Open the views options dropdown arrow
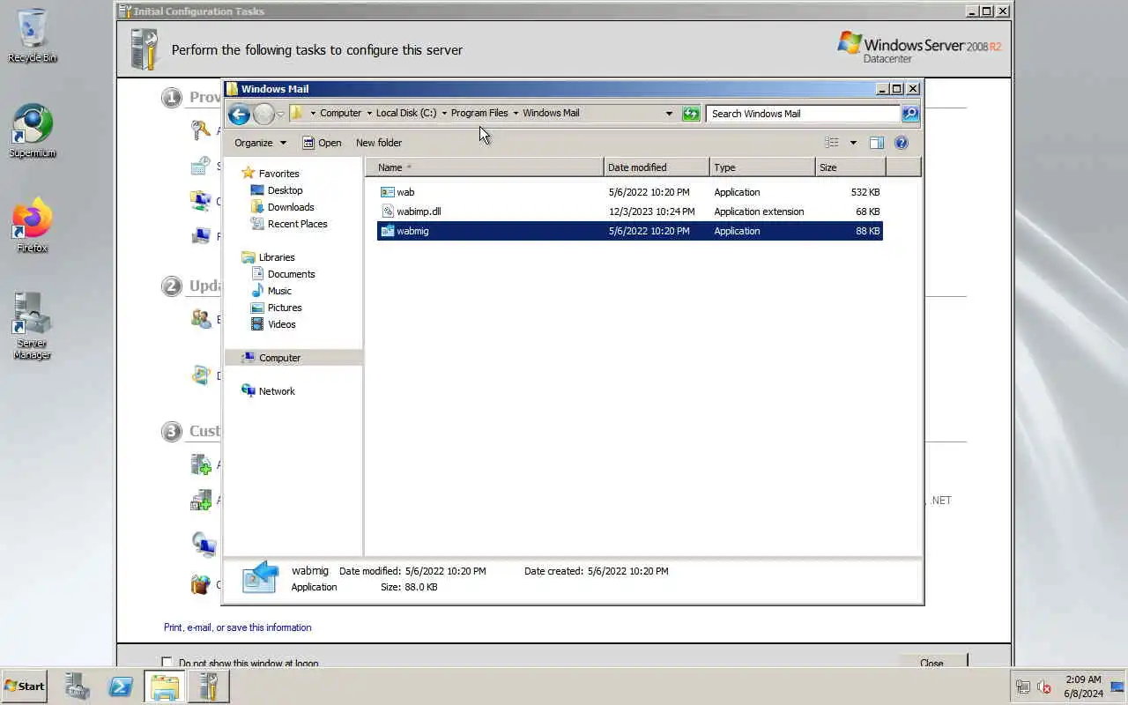The width and height of the screenshot is (1128, 705). [x=853, y=143]
